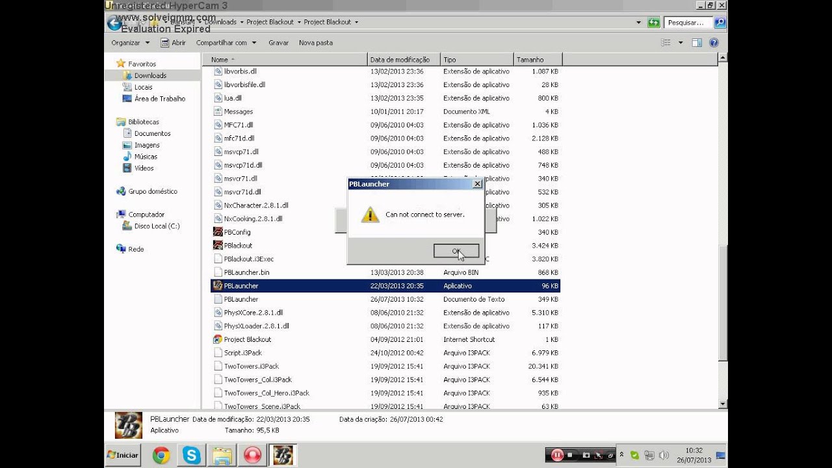Viewport: 832px width, 468px height.
Task: Open Documentos library
Action: tap(152, 133)
